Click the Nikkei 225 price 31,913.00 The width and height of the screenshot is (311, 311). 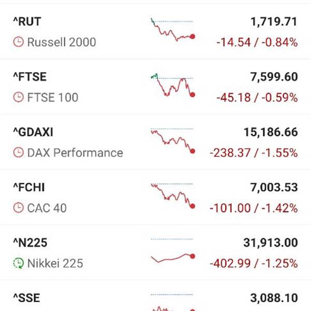tap(271, 243)
